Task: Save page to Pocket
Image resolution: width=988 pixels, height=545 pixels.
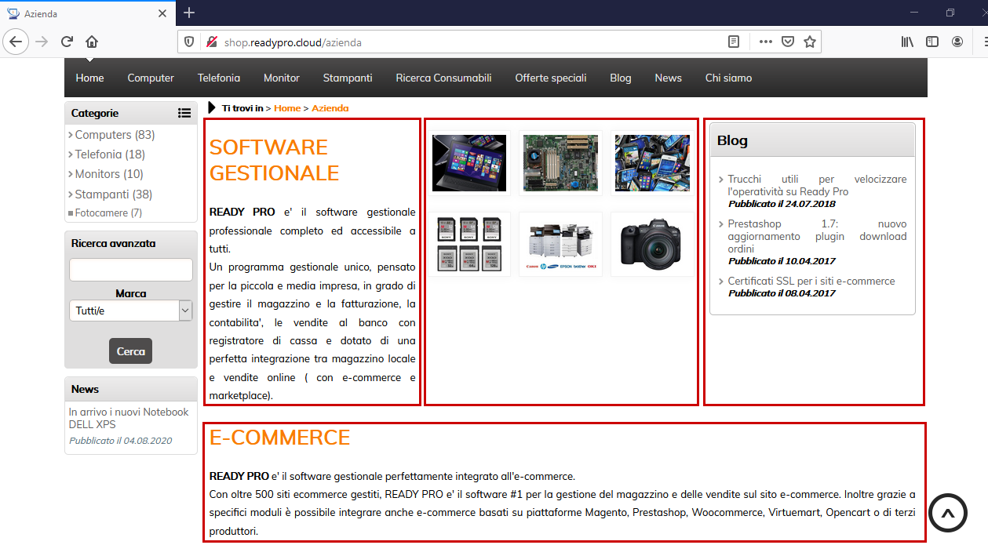Action: coord(788,42)
